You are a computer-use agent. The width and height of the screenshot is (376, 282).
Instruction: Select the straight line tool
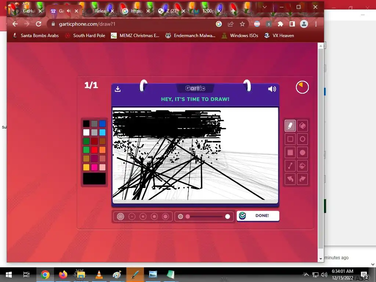[290, 166]
